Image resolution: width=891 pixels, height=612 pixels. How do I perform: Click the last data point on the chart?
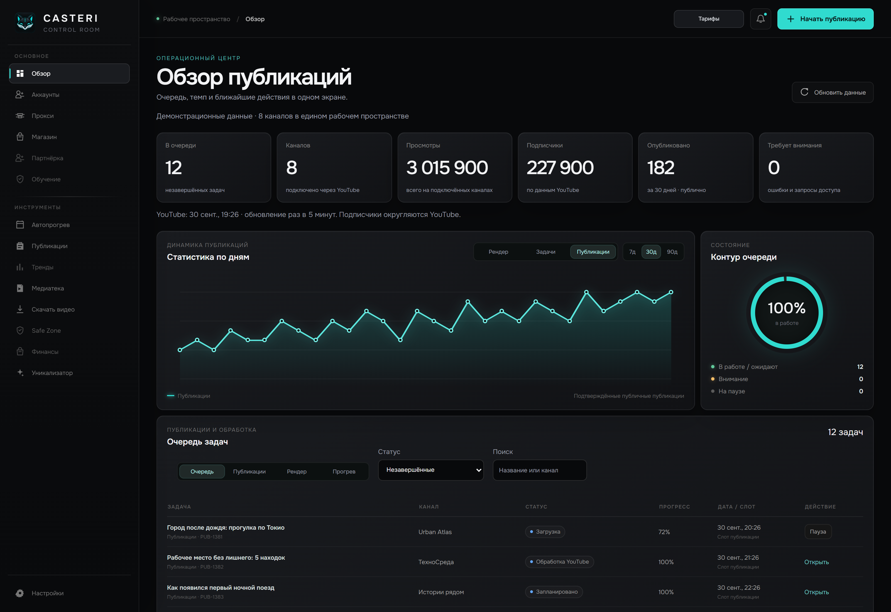[x=671, y=292]
